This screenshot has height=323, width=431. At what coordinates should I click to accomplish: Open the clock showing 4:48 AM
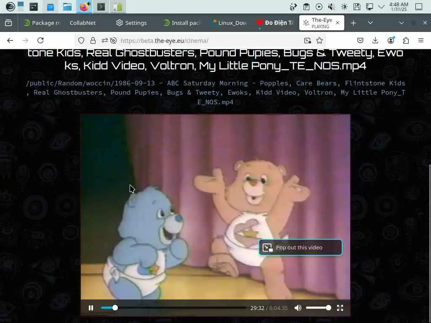tap(399, 7)
